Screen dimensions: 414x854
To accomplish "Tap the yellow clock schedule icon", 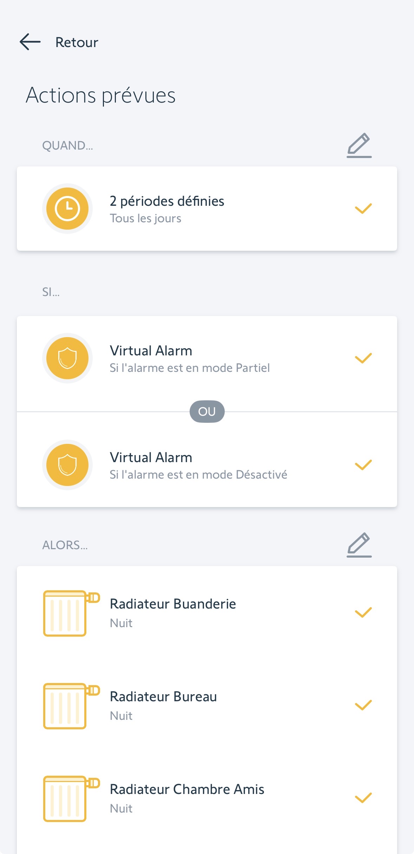I will coord(67,209).
